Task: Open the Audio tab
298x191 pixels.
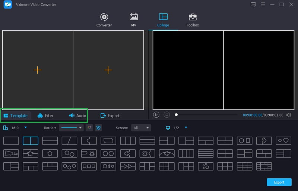Action: point(77,116)
